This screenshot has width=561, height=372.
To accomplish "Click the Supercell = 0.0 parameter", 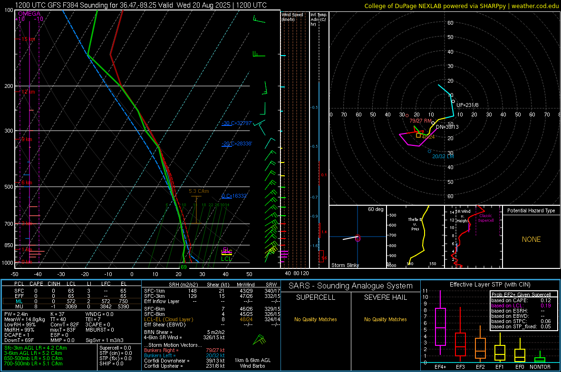I will pos(115,348).
